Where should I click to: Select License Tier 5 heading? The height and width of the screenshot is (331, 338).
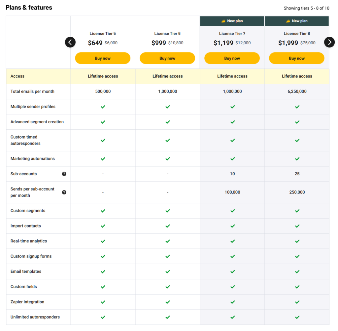(103, 33)
